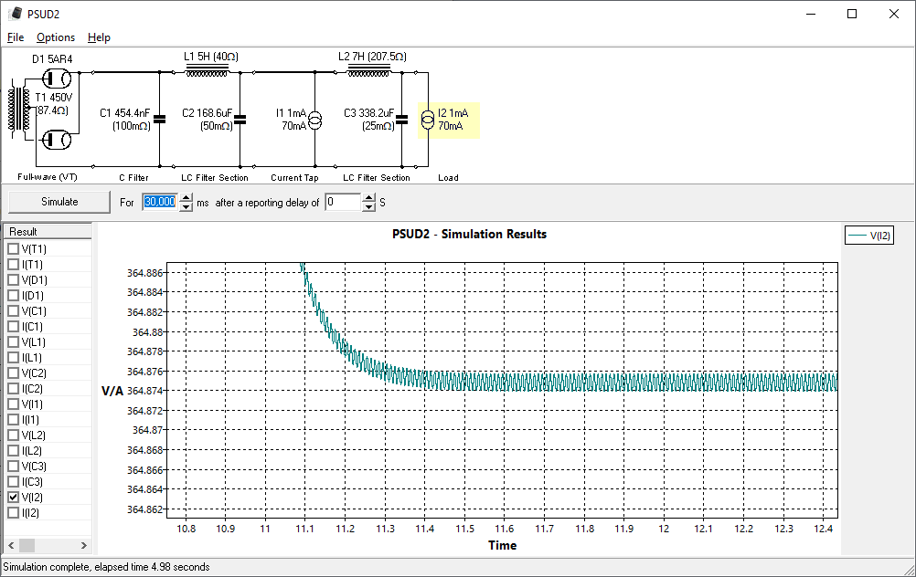Uncheck the V(I2) result checkbox
Screen dimensions: 916x577
coord(14,497)
